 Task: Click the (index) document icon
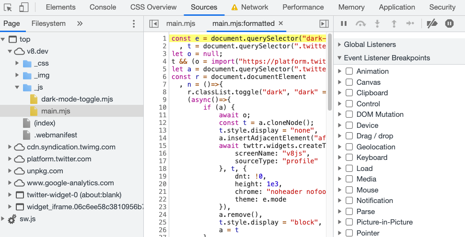27,123
